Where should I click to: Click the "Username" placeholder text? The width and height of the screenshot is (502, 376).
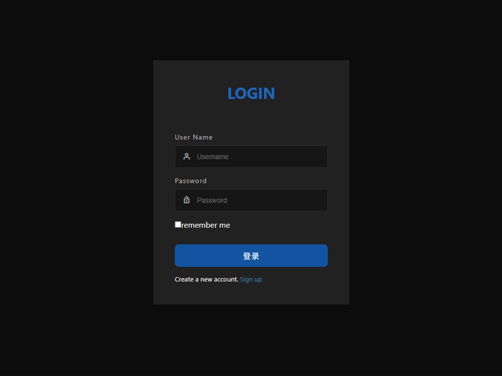(213, 157)
